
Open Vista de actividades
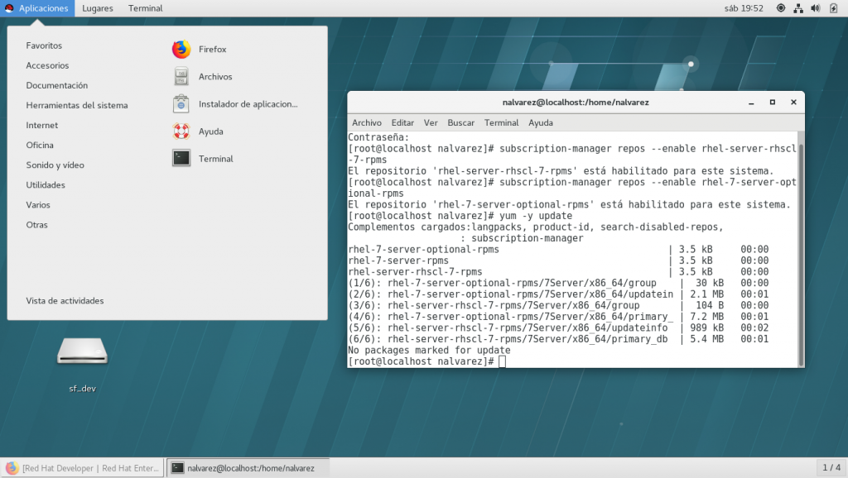(x=65, y=301)
